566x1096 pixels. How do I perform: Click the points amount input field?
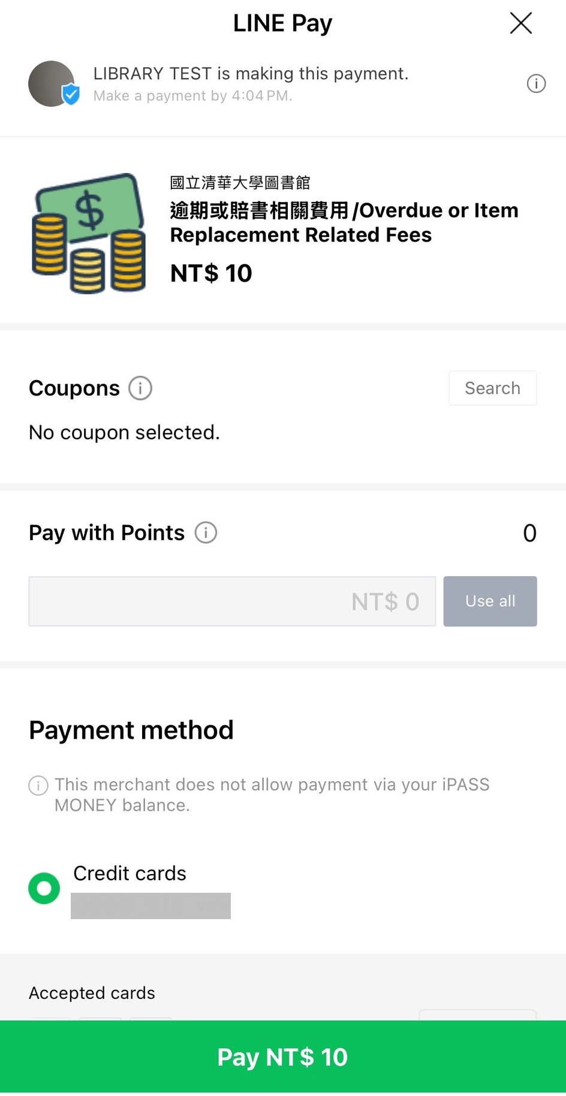click(232, 601)
